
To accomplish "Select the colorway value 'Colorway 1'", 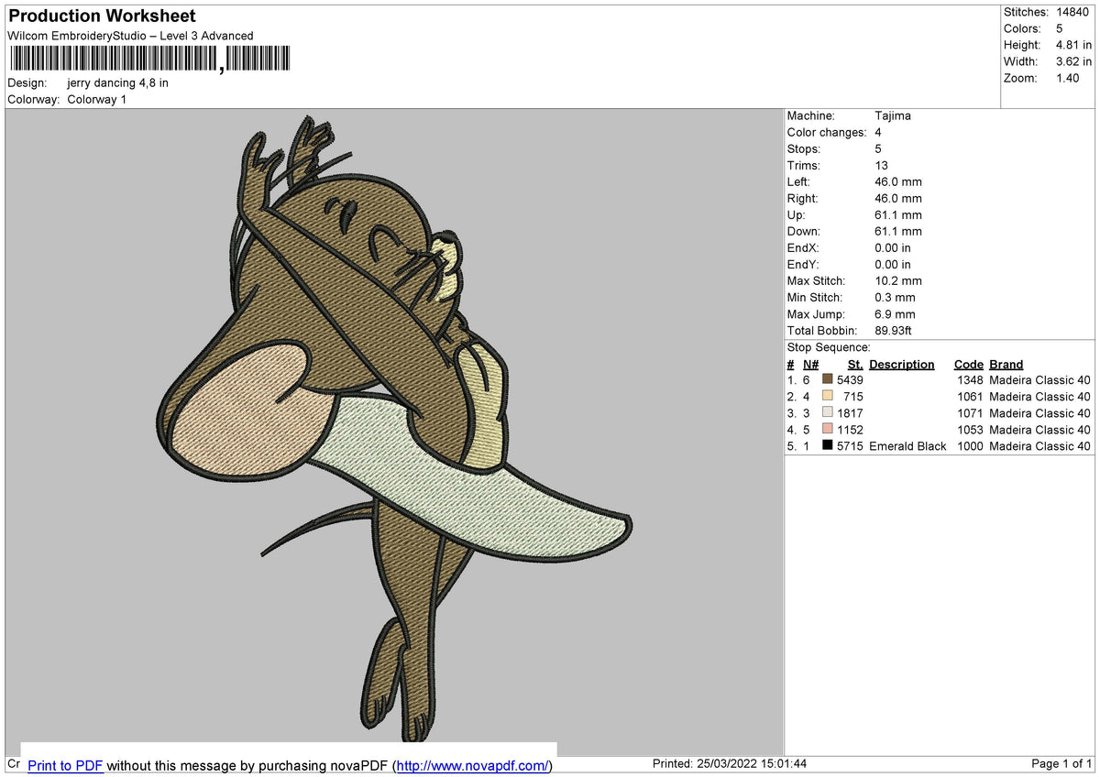I will click(x=96, y=99).
